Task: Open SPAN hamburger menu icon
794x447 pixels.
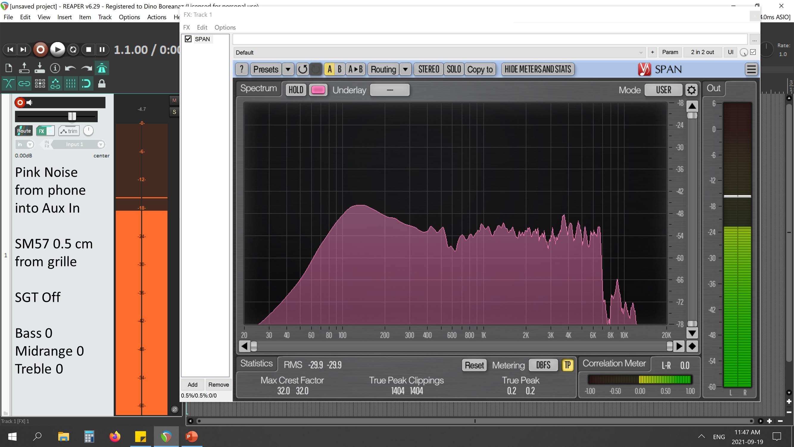Action: click(x=751, y=69)
